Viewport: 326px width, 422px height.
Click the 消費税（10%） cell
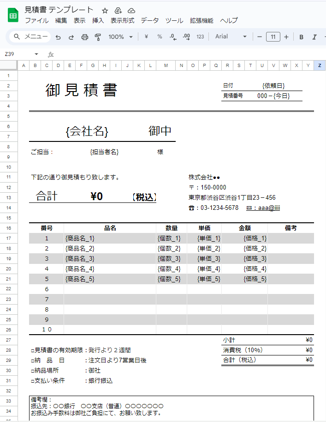click(243, 350)
